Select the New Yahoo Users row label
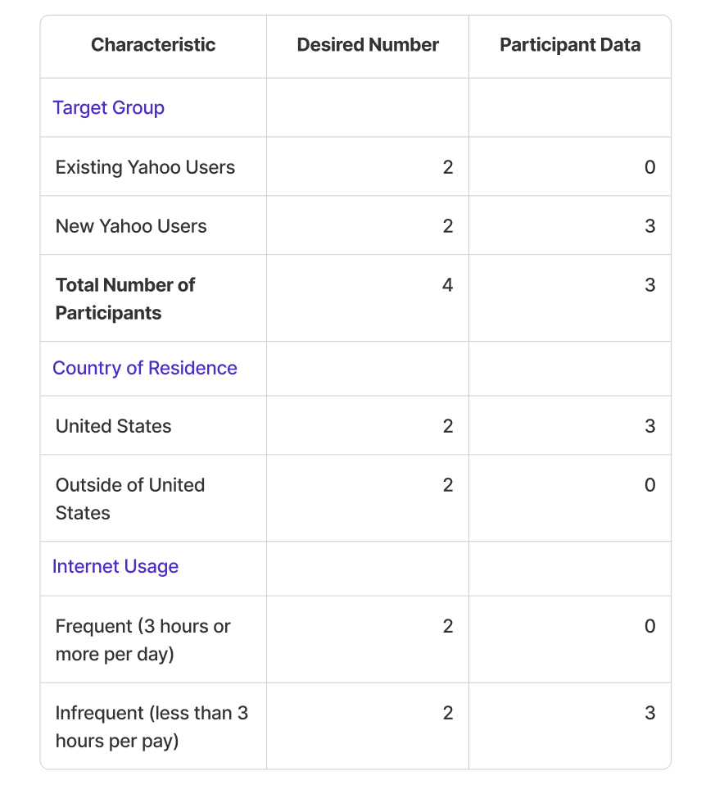This screenshot has width=724, height=785. point(131,226)
